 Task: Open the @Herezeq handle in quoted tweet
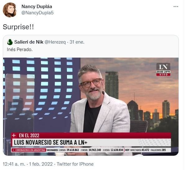pos(55,42)
